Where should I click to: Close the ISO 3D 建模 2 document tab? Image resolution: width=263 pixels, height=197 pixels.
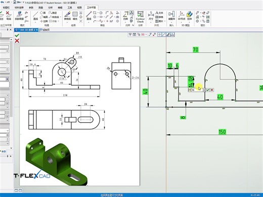point(37,30)
